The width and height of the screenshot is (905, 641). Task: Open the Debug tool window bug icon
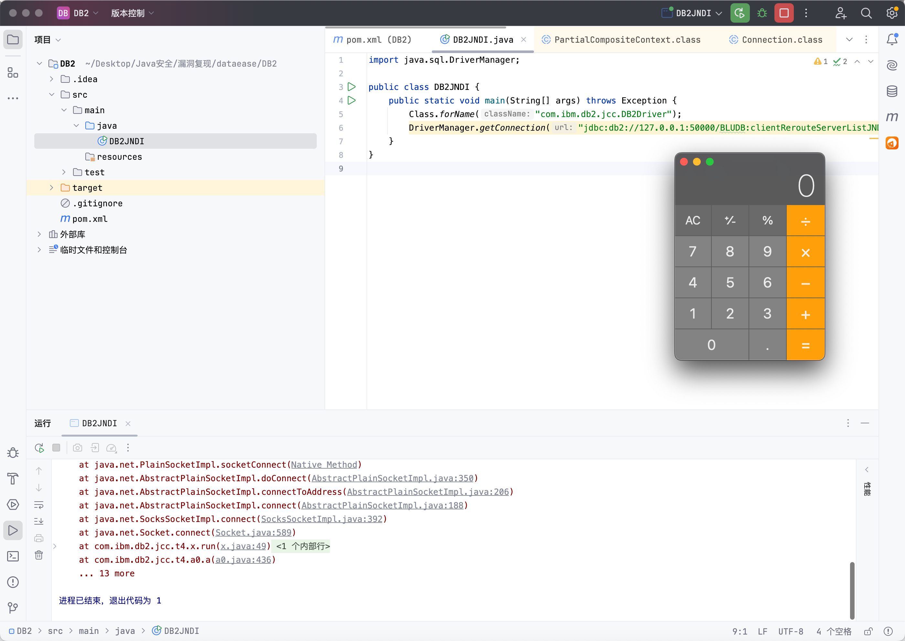(13, 453)
